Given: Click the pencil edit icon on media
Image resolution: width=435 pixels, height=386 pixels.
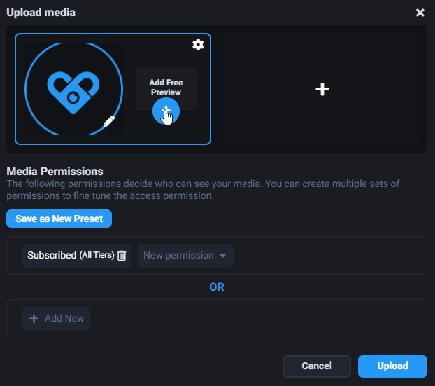Looking at the screenshot, I should pos(109,122).
